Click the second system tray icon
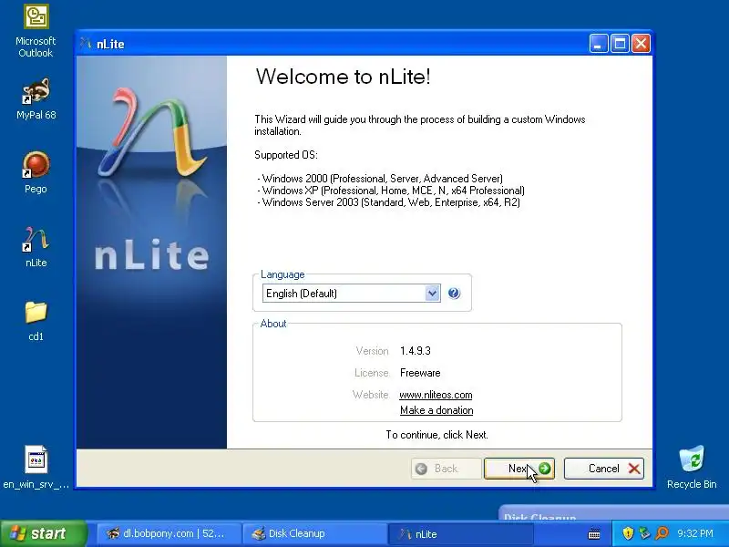729x547 pixels. [644, 533]
